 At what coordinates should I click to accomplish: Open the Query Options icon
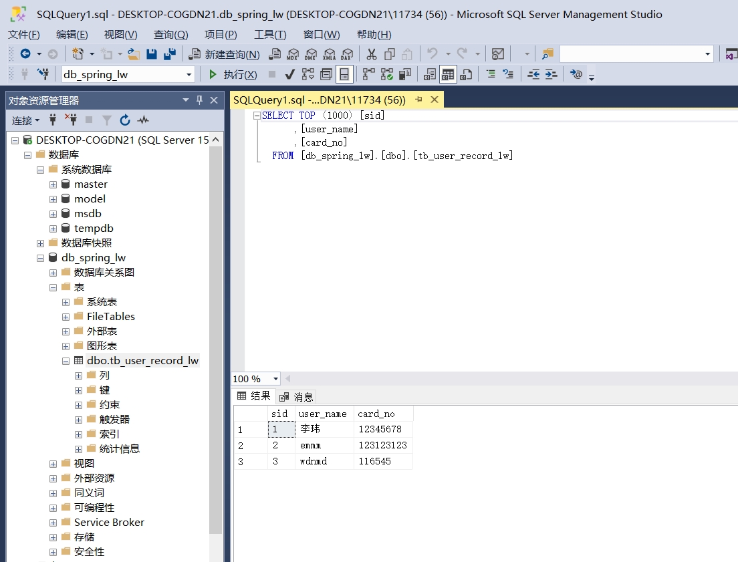tap(326, 74)
